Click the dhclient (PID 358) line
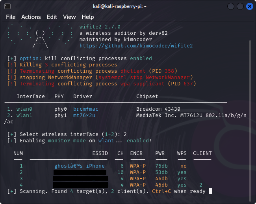Viewport: 256px width, 204px height. pos(92,71)
